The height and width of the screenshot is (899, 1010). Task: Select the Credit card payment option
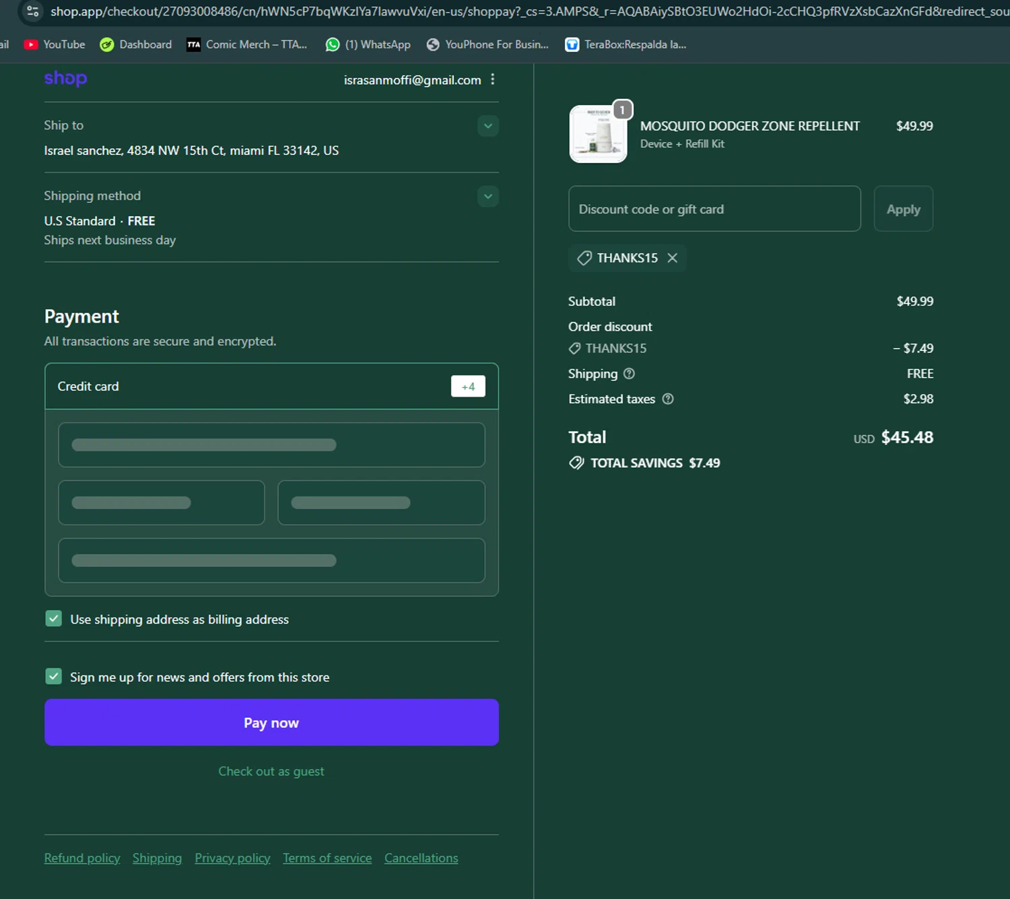click(x=271, y=387)
